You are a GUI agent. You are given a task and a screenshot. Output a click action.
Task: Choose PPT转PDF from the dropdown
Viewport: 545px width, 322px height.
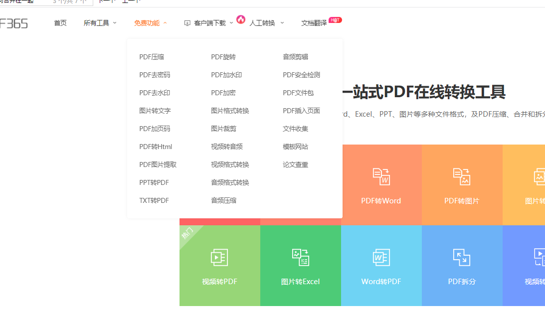154,183
